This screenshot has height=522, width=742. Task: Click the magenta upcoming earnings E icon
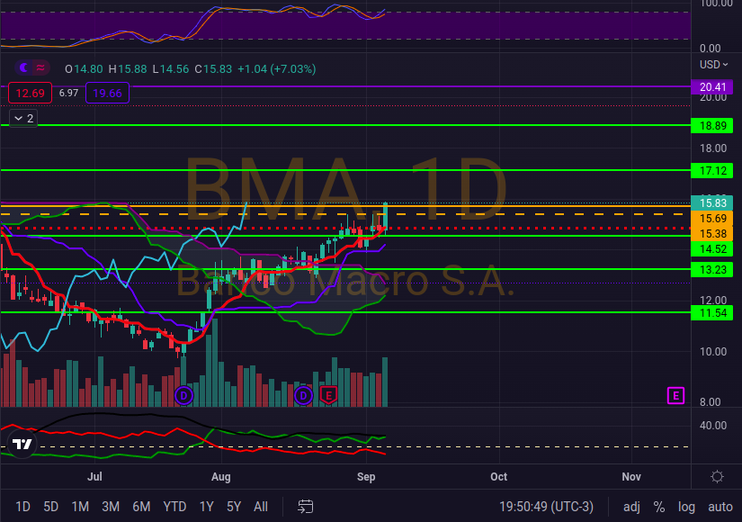coord(675,395)
